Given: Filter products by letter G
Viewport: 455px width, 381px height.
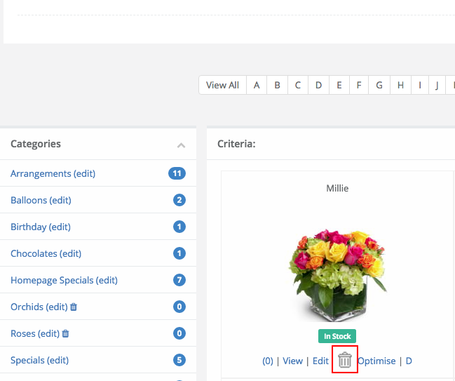Looking at the screenshot, I should (379, 85).
